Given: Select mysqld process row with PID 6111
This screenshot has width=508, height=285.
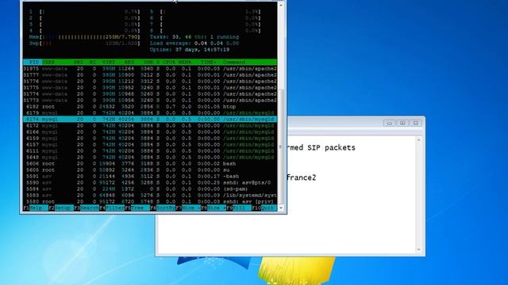Looking at the screenshot, I should [x=150, y=151].
